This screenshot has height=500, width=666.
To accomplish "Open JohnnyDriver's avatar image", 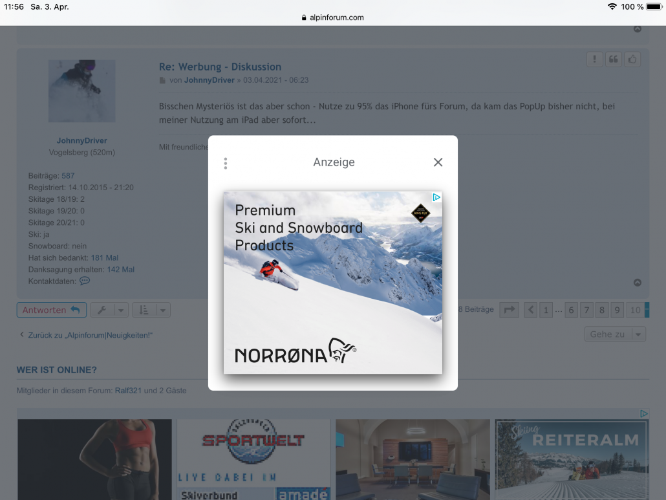I will (82, 91).
